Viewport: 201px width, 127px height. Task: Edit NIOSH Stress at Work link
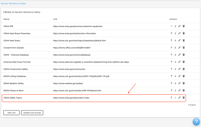179,90
